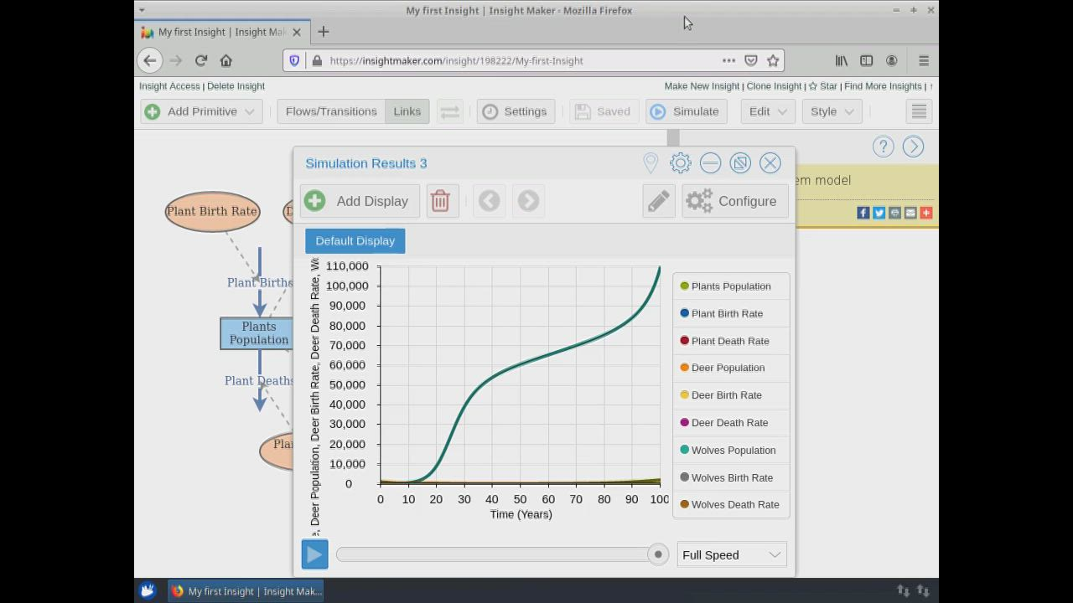Viewport: 1073px width, 603px height.
Task: Click the simulation time slider handle
Action: (x=658, y=554)
